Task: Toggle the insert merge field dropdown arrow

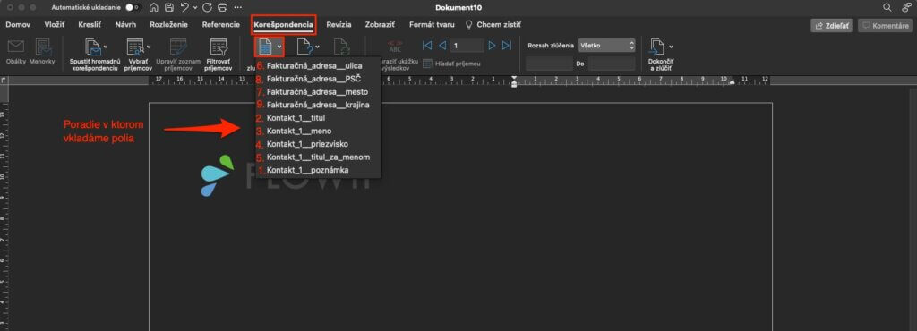Action: (x=279, y=47)
